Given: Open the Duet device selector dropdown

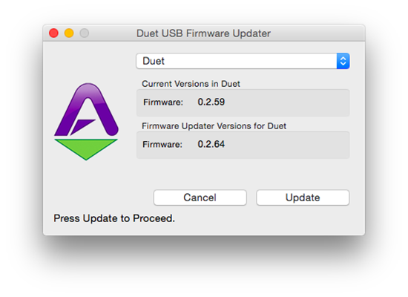Looking at the screenshot, I should [x=243, y=61].
